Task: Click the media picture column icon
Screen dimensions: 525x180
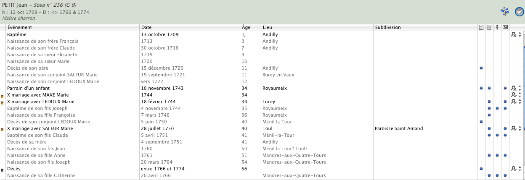Action: pyautogui.click(x=505, y=27)
